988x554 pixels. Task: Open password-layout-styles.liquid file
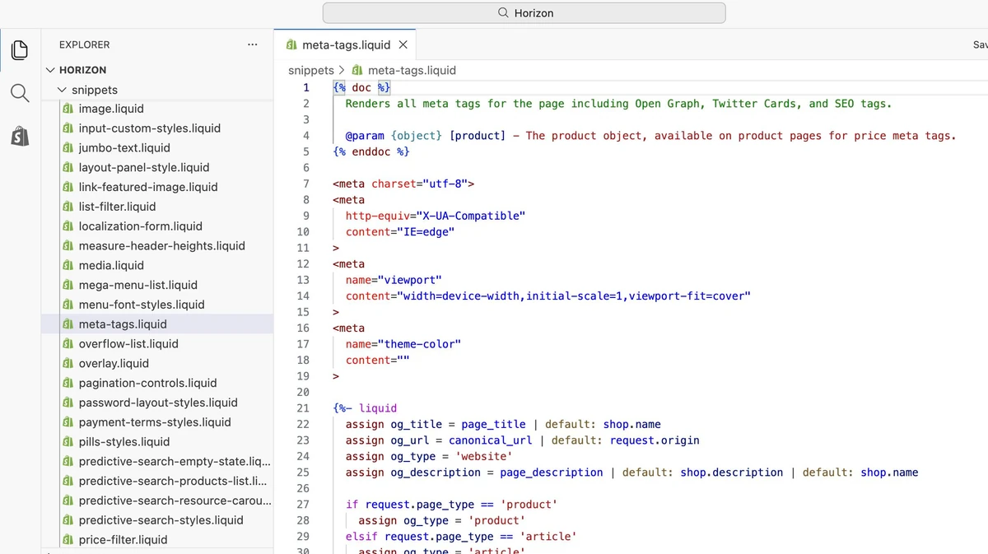[158, 403]
